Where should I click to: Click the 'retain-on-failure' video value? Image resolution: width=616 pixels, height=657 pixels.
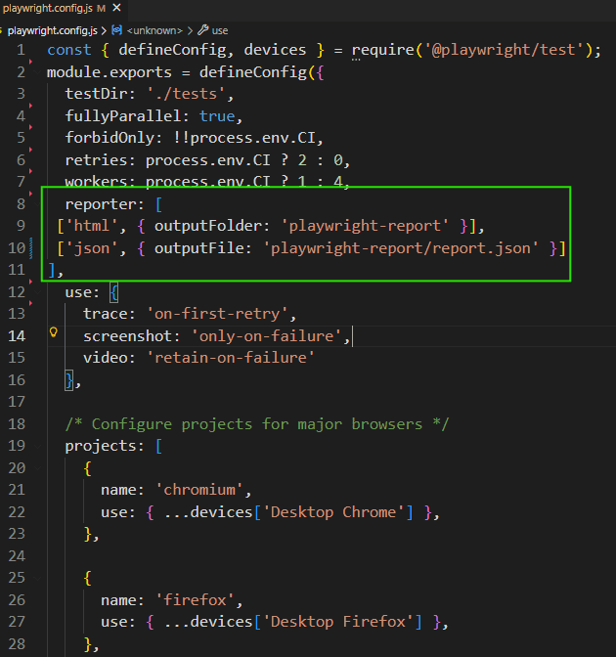click(x=231, y=358)
